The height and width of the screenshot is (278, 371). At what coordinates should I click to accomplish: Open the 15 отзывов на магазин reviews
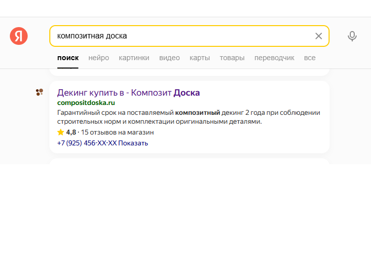pyautogui.click(x=117, y=132)
